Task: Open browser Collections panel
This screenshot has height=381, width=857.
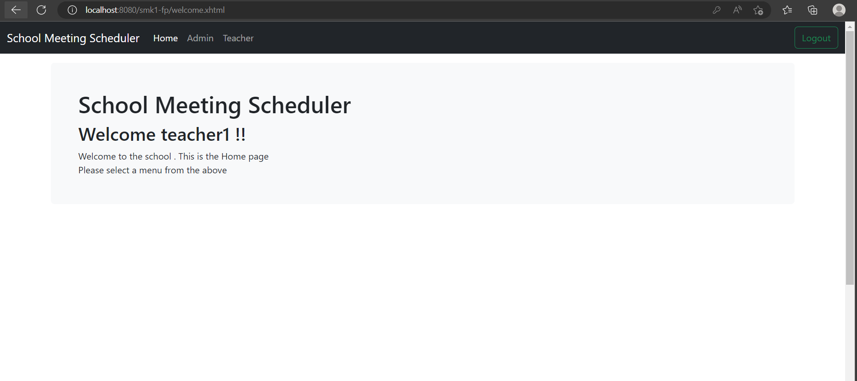Action: coord(812,10)
